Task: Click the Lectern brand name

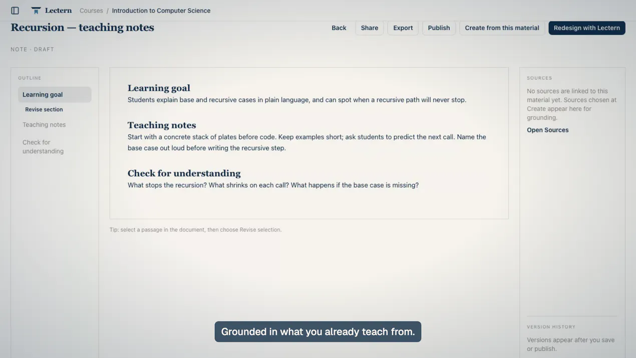Action: [58, 11]
